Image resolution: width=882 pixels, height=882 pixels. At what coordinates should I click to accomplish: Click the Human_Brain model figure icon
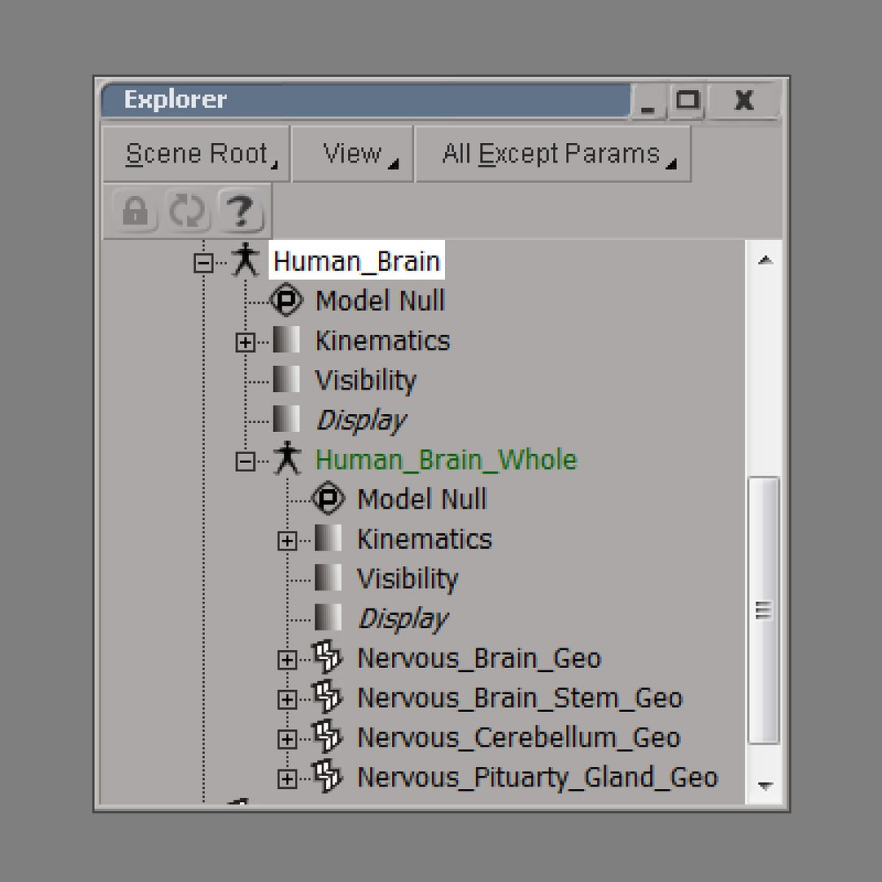[244, 261]
